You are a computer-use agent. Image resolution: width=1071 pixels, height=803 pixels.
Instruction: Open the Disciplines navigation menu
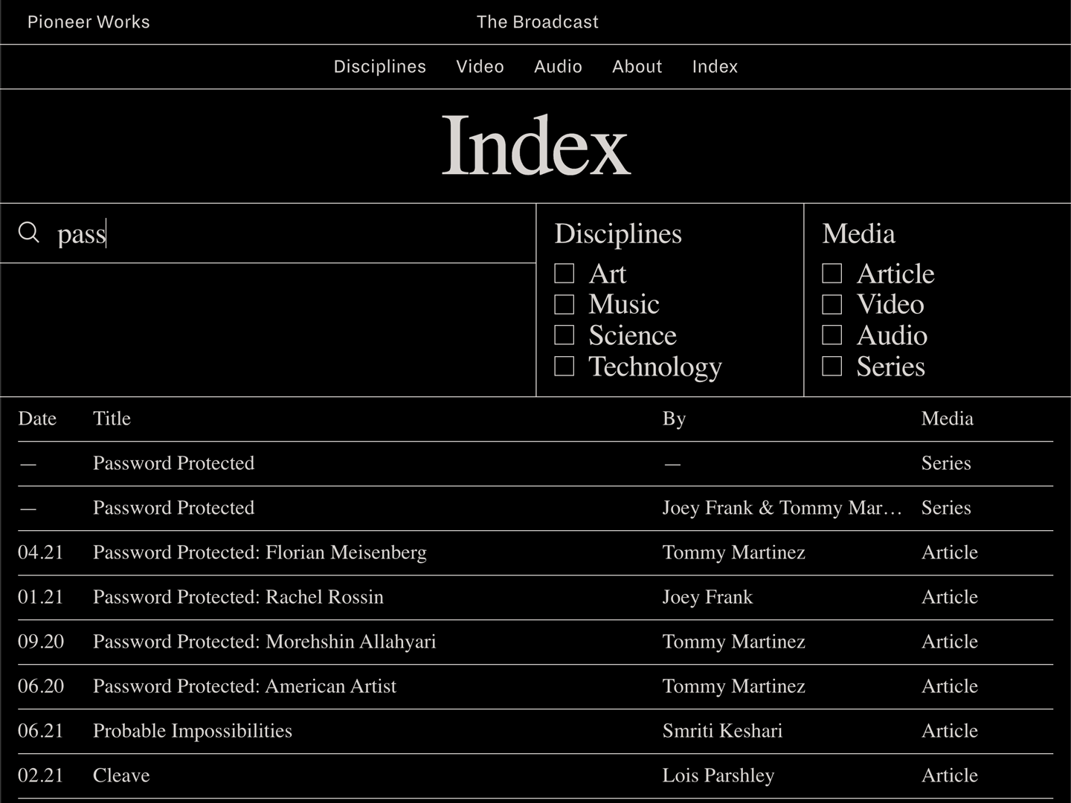(x=379, y=67)
